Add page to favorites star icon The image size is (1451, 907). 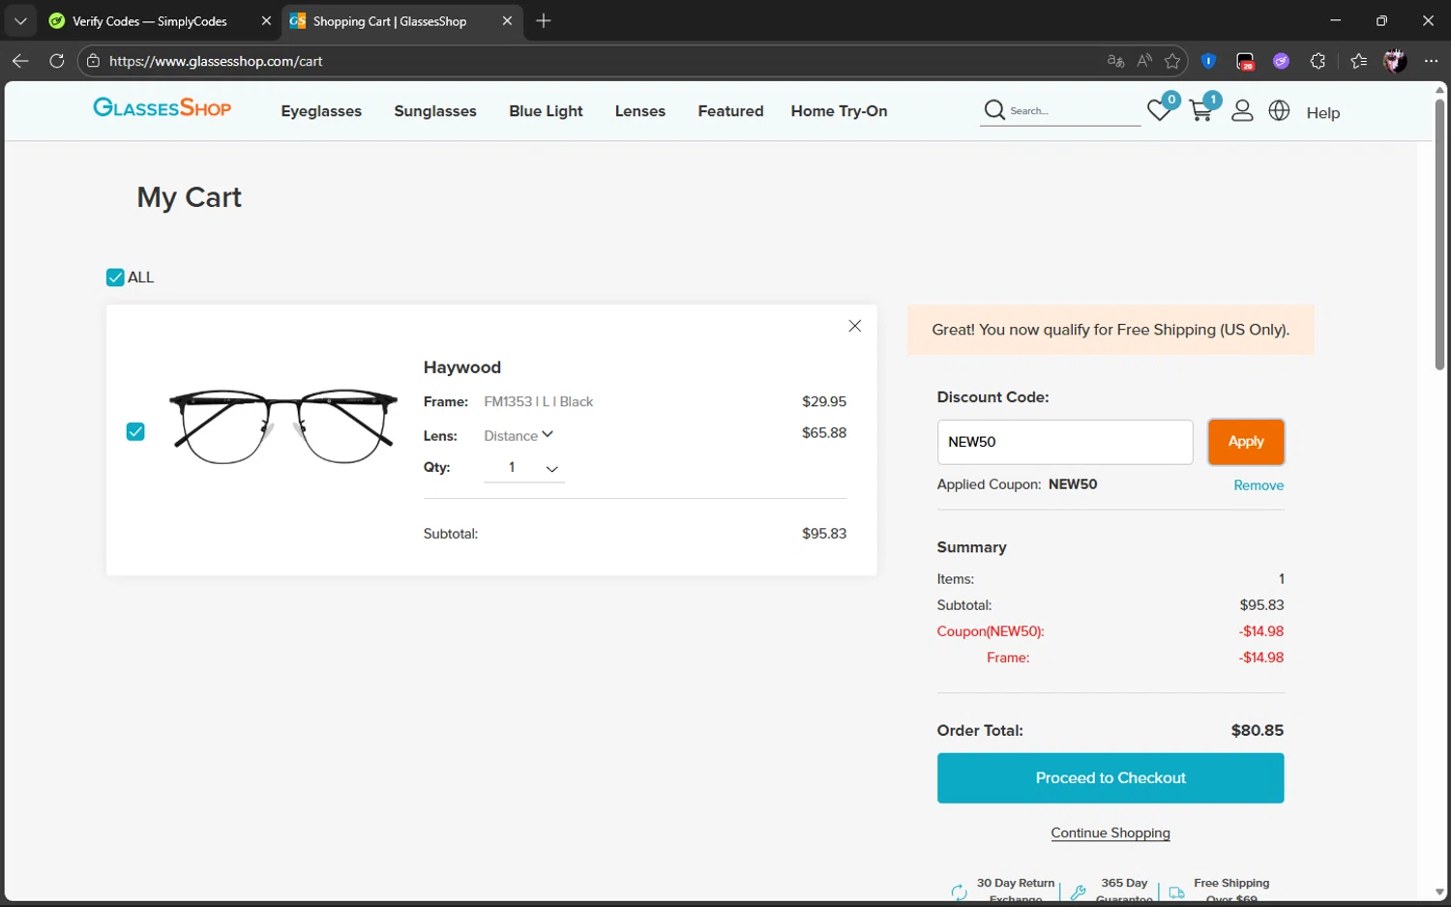point(1172,61)
